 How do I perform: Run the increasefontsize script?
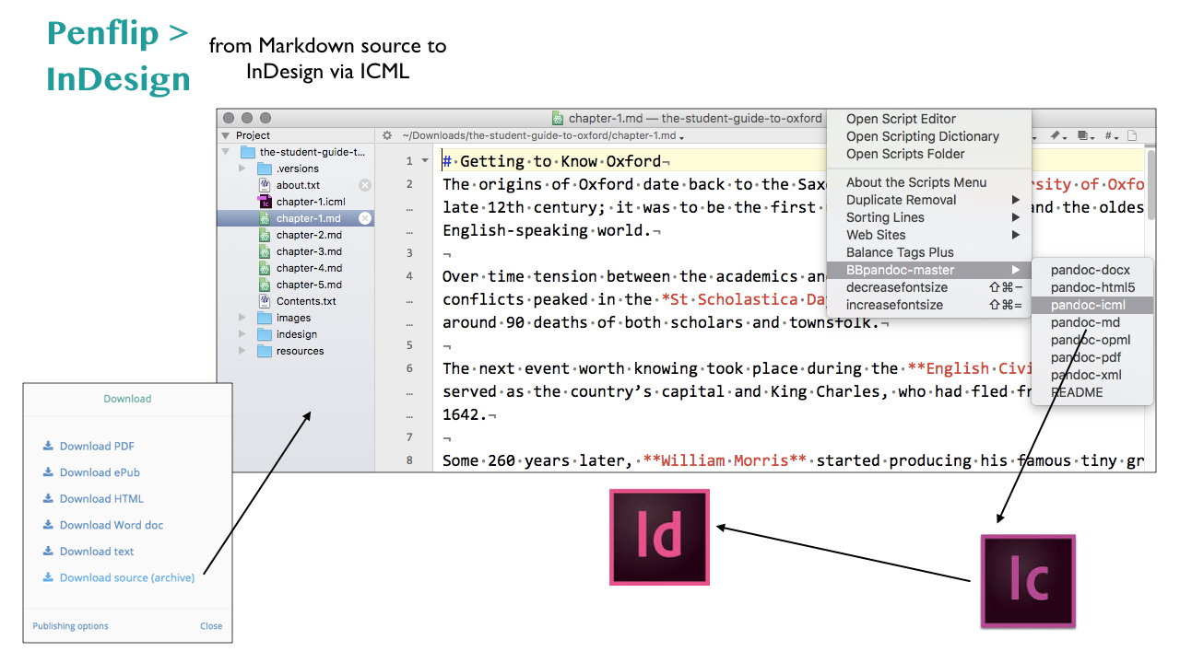coord(928,305)
